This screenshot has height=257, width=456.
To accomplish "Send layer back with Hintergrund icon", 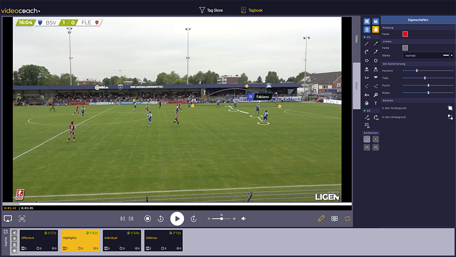I will click(450, 117).
